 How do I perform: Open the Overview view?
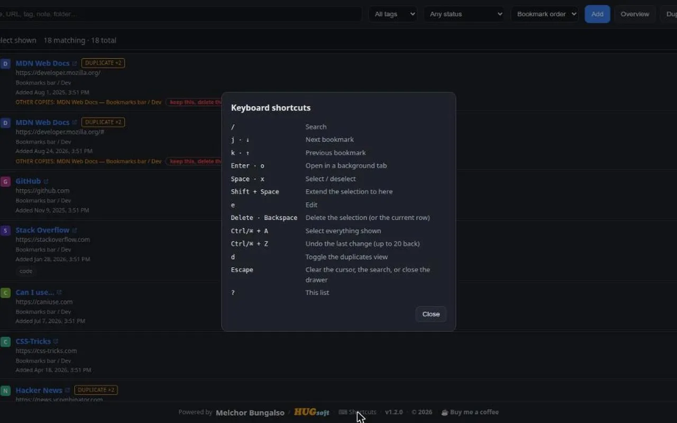tap(635, 14)
